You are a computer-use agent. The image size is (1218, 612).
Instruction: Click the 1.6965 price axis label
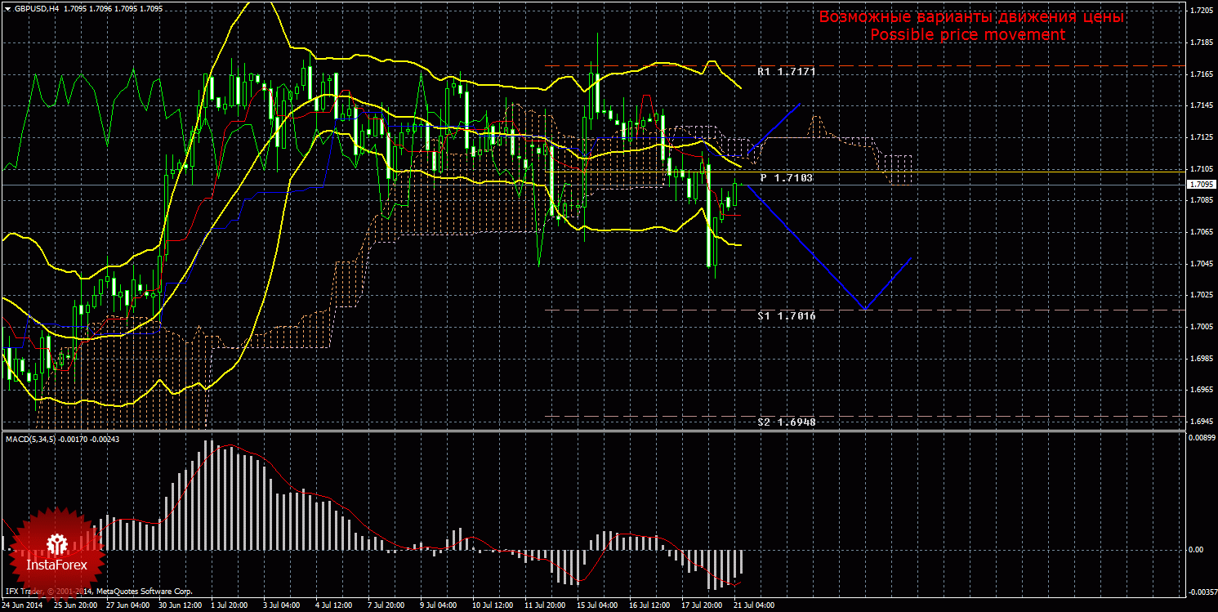[x=1201, y=390]
